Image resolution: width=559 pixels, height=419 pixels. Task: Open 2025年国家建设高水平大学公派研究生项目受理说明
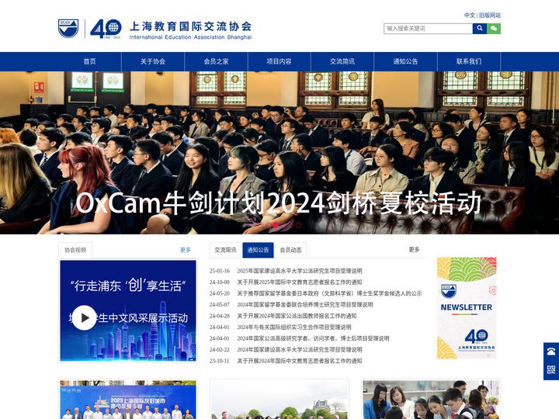pos(300,271)
